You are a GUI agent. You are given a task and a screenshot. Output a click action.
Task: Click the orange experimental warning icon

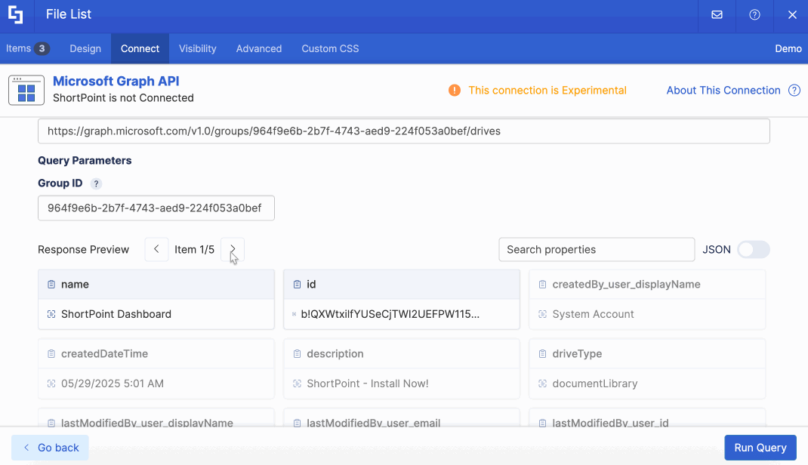[454, 90]
